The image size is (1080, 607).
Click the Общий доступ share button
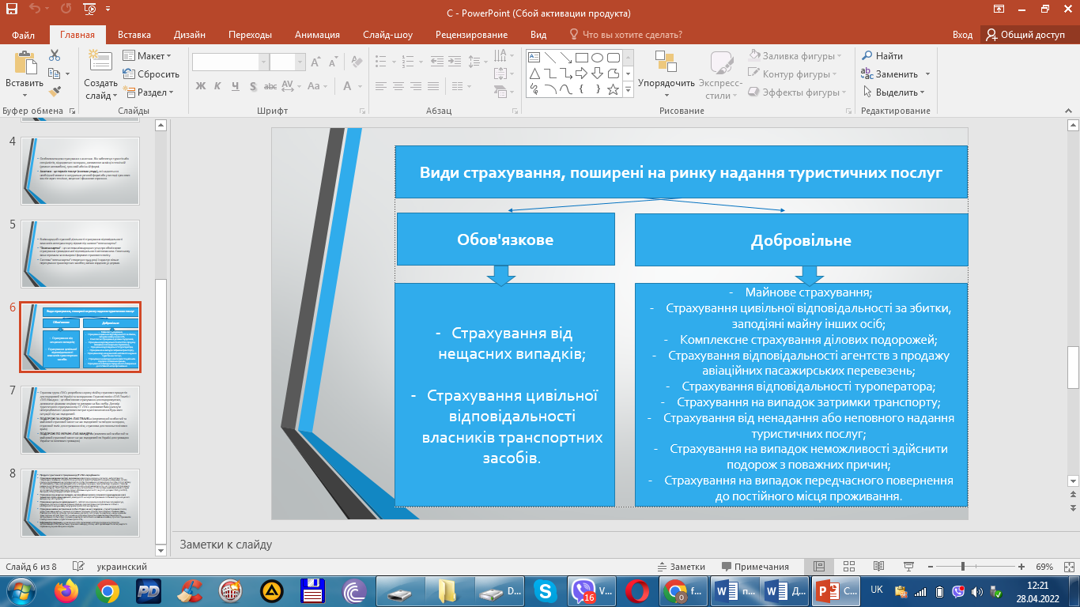coord(1026,35)
